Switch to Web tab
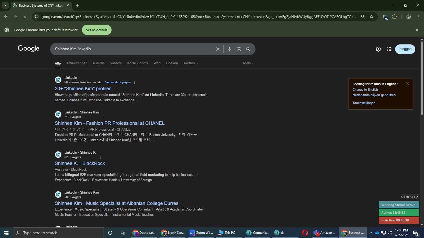This screenshot has height=238, width=424. pyautogui.click(x=157, y=63)
